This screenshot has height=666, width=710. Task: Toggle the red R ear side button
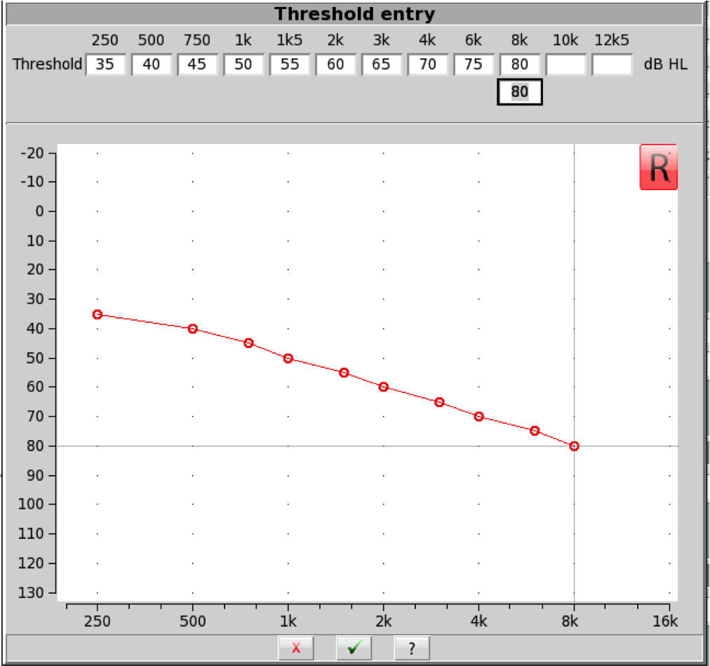(x=658, y=167)
